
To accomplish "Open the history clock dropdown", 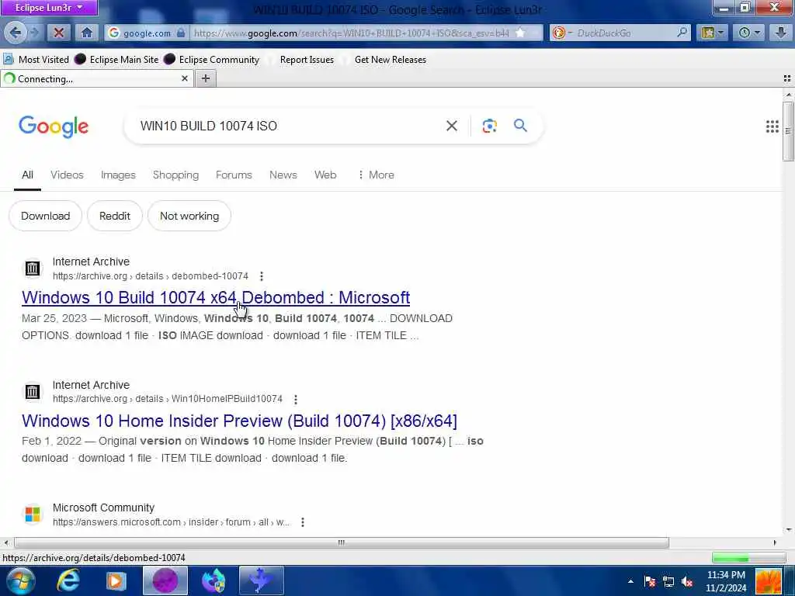I will point(749,33).
